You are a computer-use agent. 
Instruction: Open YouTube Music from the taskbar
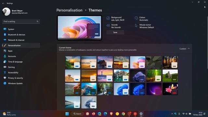pos(135,114)
